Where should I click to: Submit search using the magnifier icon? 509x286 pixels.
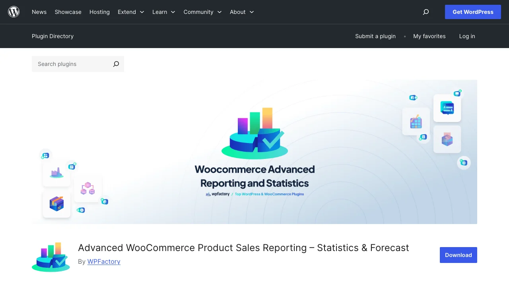tap(116, 64)
